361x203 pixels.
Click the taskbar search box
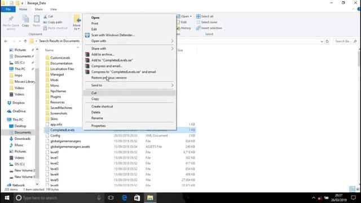coord(59,198)
